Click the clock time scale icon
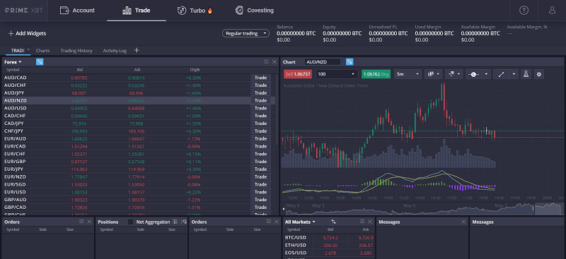 click(x=473, y=74)
